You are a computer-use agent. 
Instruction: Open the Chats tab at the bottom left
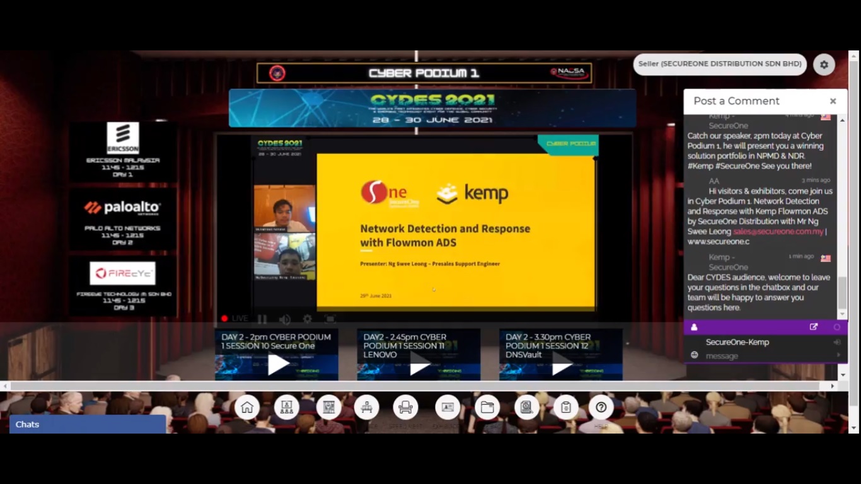pos(88,424)
